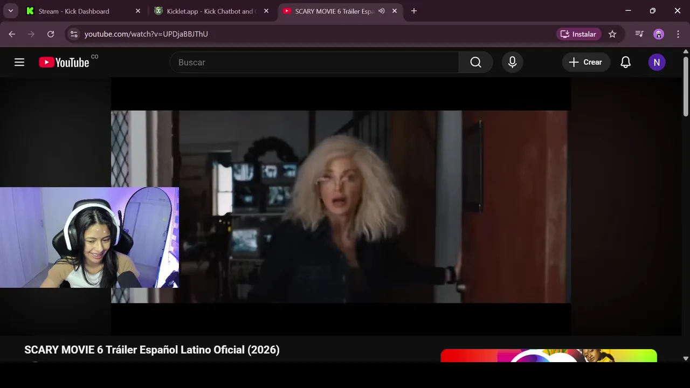Minimize the browser window
690x388 pixels.
pyautogui.click(x=628, y=11)
